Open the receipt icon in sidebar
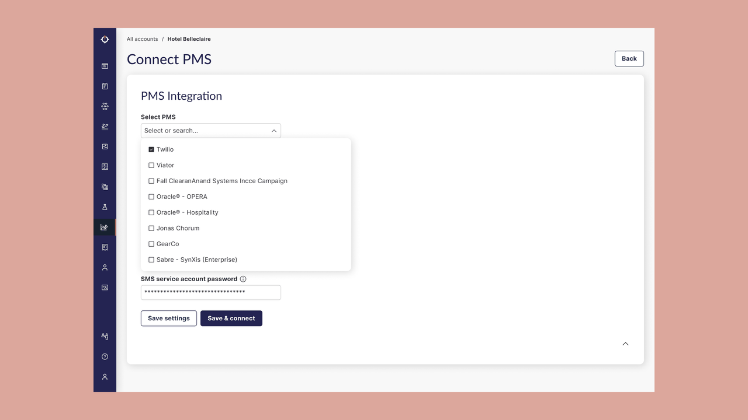The width and height of the screenshot is (748, 420). coord(105,247)
